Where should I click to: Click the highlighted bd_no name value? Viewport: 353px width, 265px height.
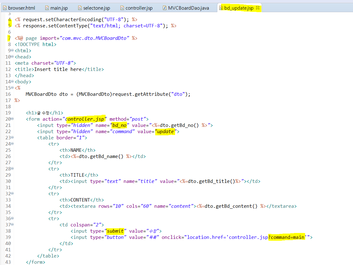[x=119, y=125]
